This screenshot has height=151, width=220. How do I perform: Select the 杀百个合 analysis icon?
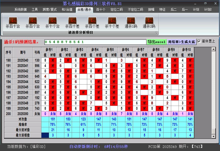pyautogui.click(x=33, y=21)
